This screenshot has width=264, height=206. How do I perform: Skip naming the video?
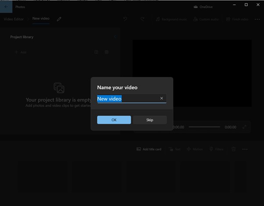coord(150,120)
